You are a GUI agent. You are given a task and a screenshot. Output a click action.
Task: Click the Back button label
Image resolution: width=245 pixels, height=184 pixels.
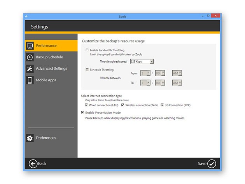pyautogui.click(x=42, y=164)
